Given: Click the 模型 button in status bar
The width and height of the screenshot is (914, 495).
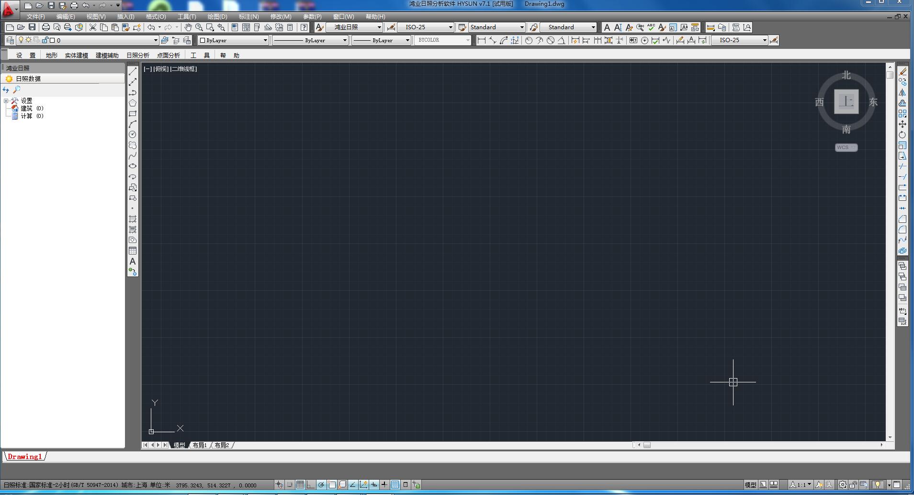Looking at the screenshot, I should pyautogui.click(x=751, y=485).
